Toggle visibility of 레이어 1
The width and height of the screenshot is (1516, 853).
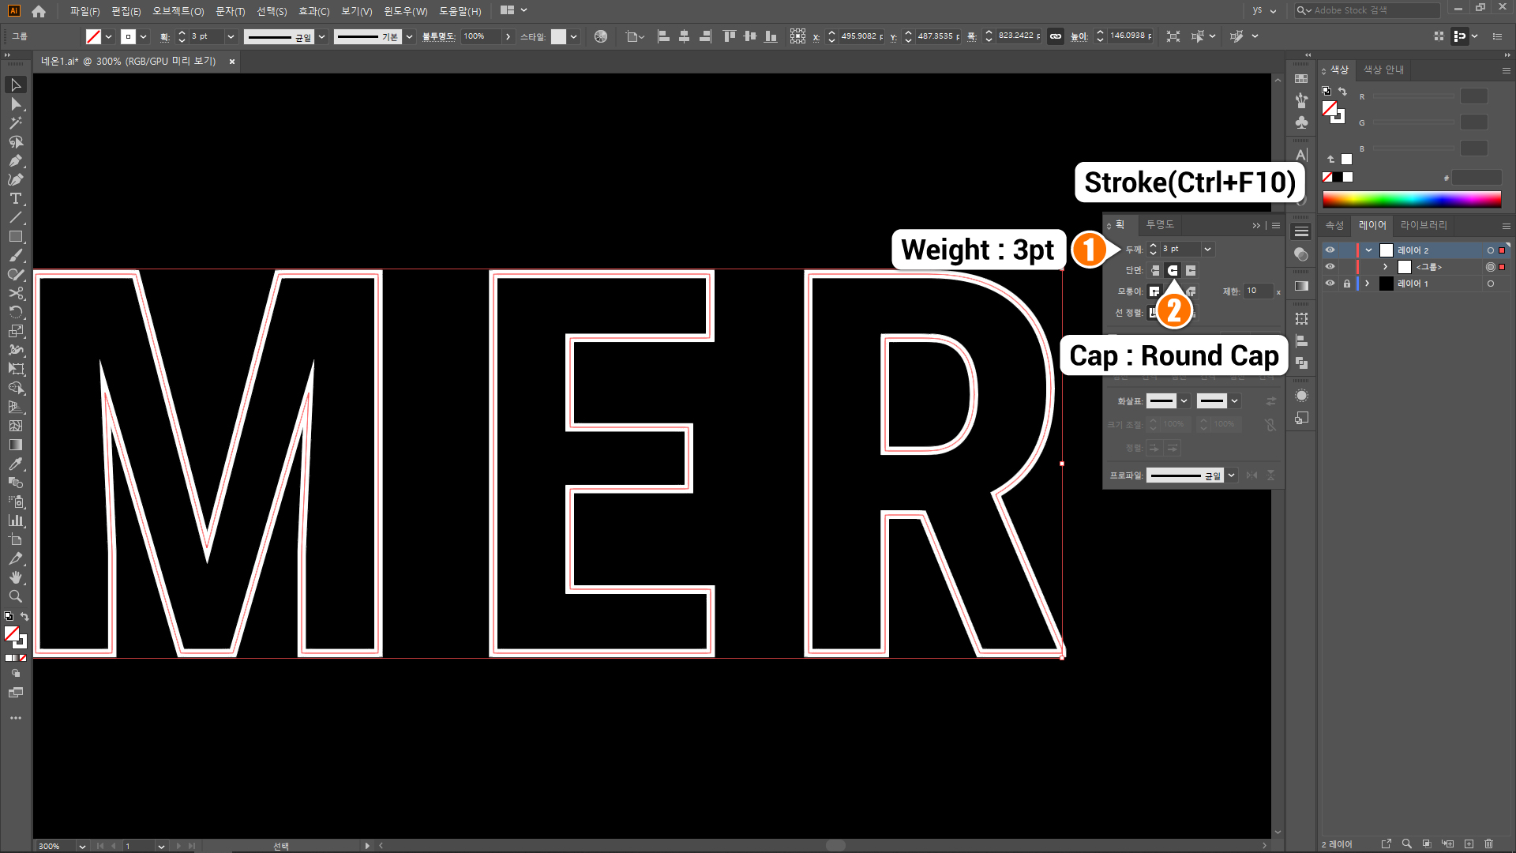click(1330, 284)
